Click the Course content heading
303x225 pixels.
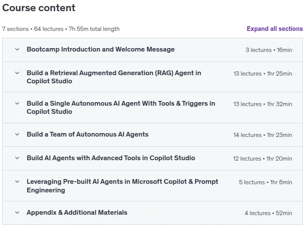pyautogui.click(x=39, y=8)
